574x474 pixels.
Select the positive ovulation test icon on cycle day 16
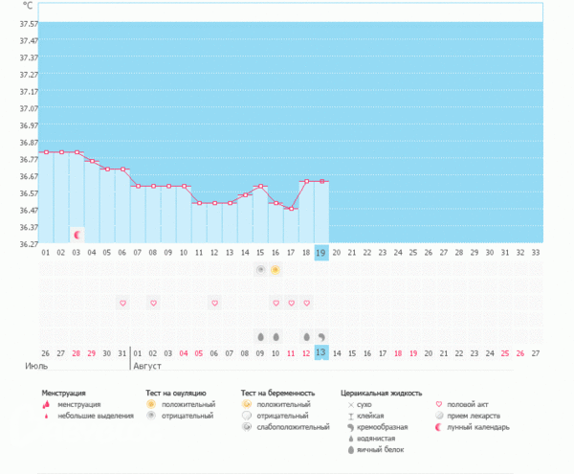click(276, 271)
